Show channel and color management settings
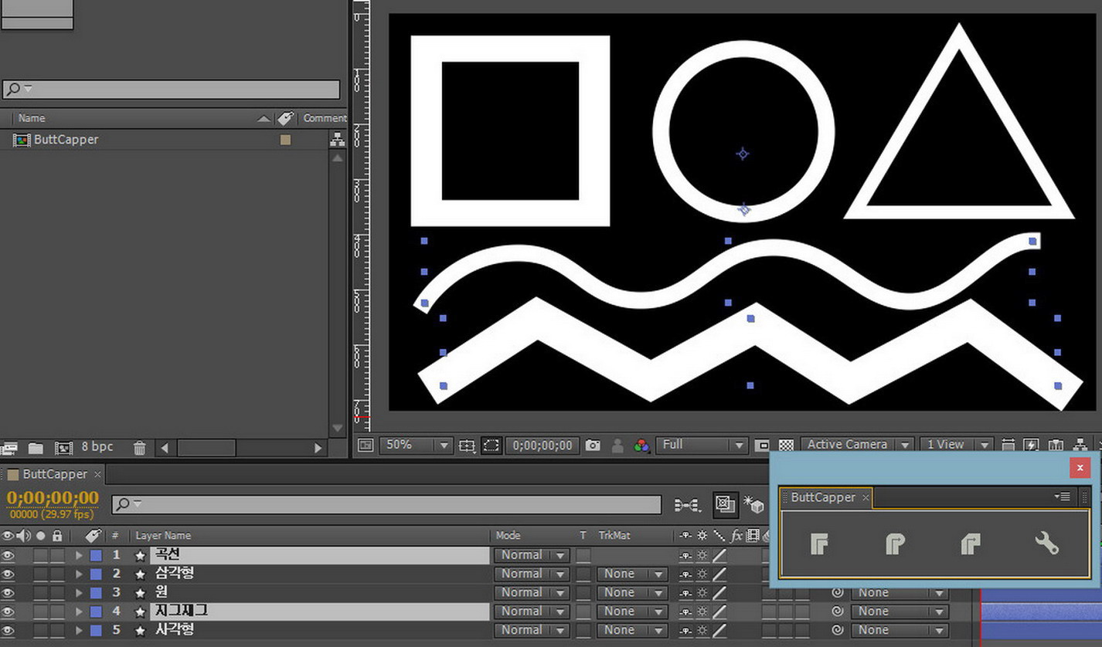 point(641,445)
